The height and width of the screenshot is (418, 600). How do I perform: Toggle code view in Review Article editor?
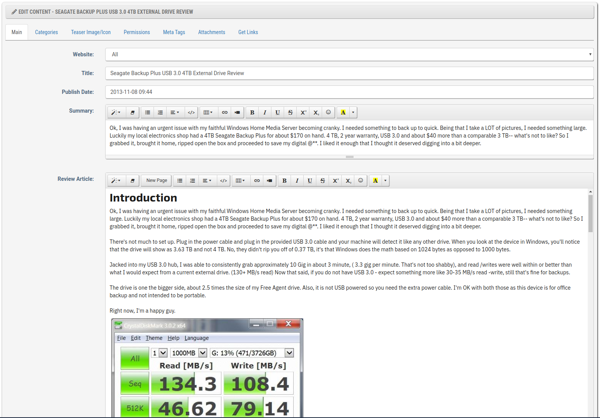click(x=223, y=180)
